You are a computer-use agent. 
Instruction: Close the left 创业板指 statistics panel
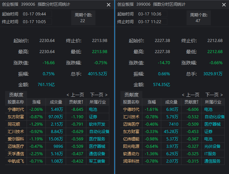coord(109,5)
